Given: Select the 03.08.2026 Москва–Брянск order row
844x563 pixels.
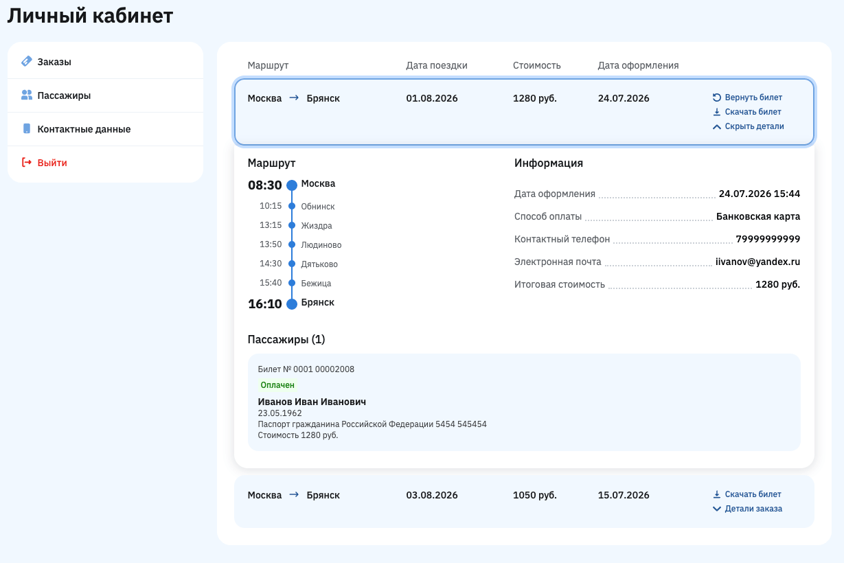Looking at the screenshot, I should click(x=524, y=502).
